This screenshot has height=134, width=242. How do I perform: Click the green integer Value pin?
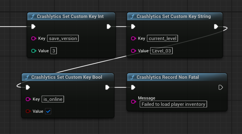pyautogui.click(x=34, y=51)
